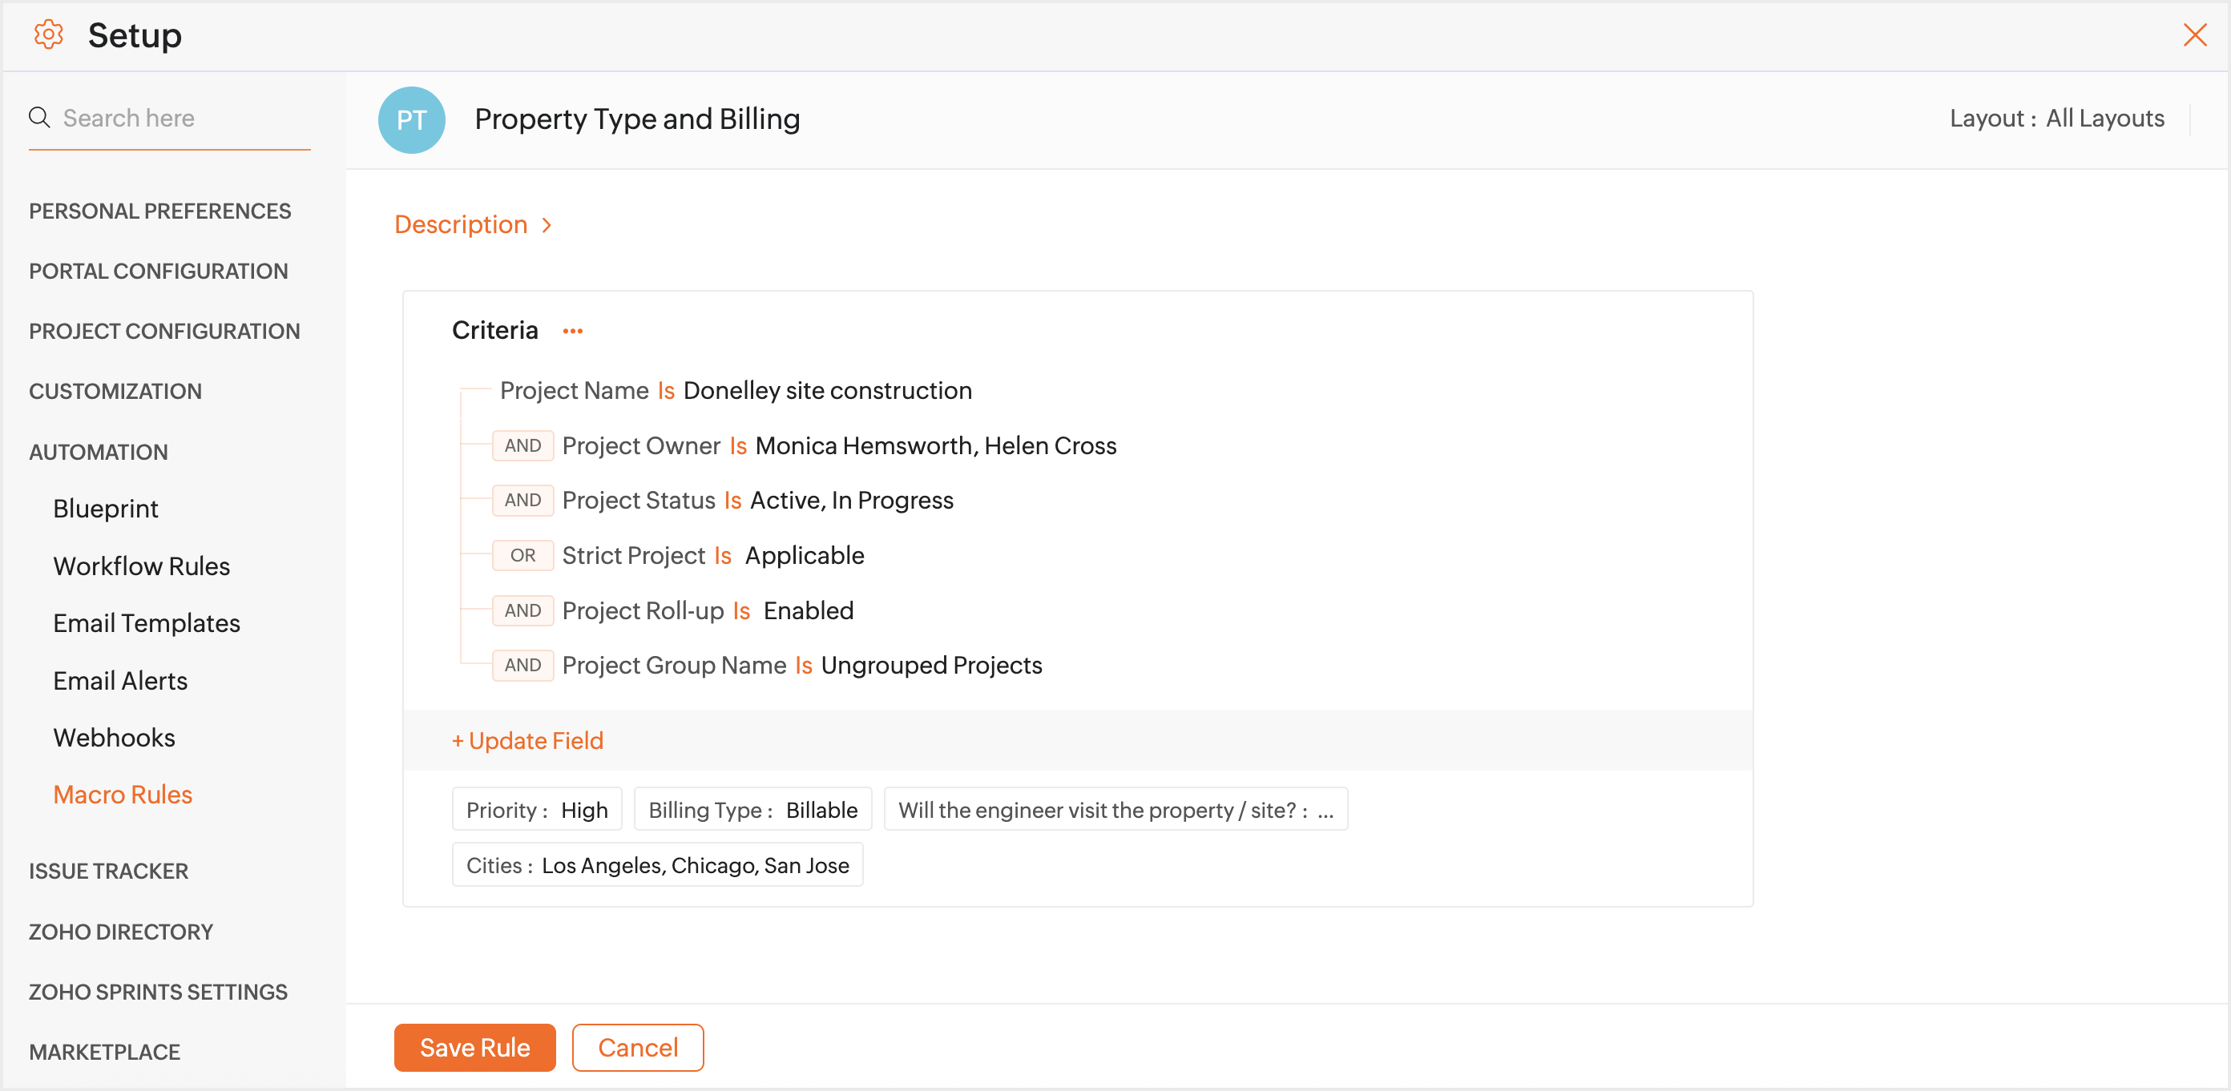
Task: Toggle the OR operator on Strict Project
Action: click(x=522, y=555)
